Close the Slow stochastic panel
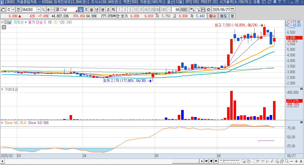Viewport: 304px width, 165px height. coord(301,122)
